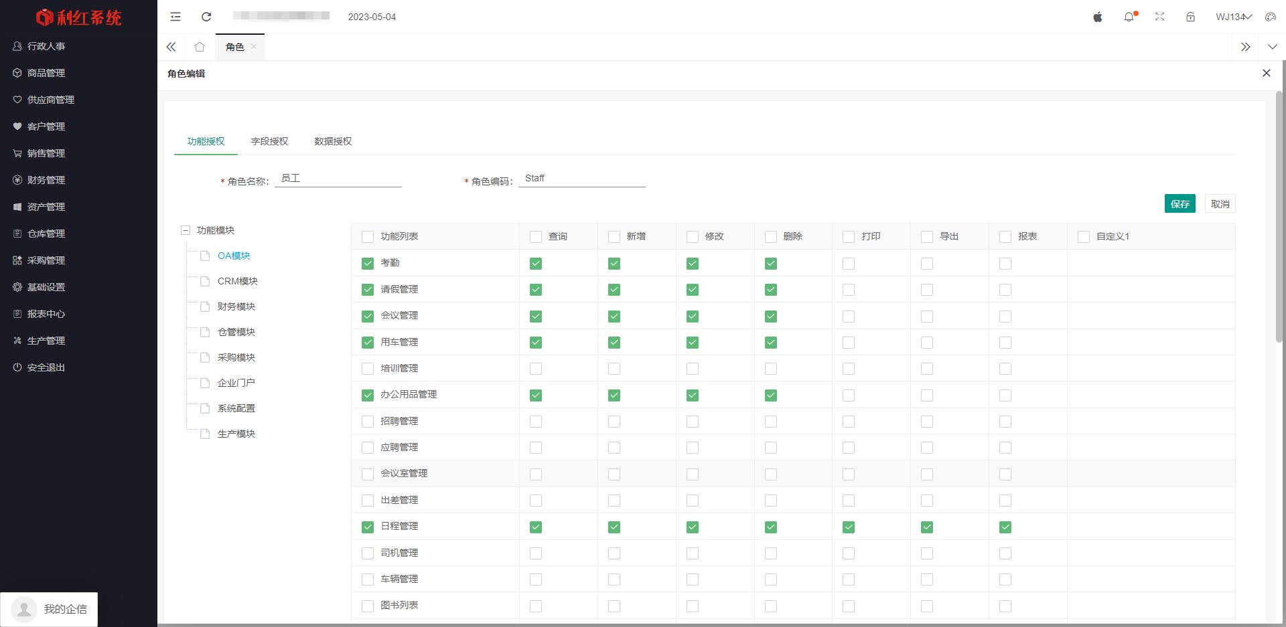
Task: Click 取消 to cancel editing
Action: click(1220, 203)
